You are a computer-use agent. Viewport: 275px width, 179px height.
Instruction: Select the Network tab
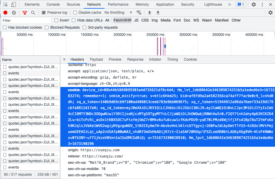[x=94, y=4]
